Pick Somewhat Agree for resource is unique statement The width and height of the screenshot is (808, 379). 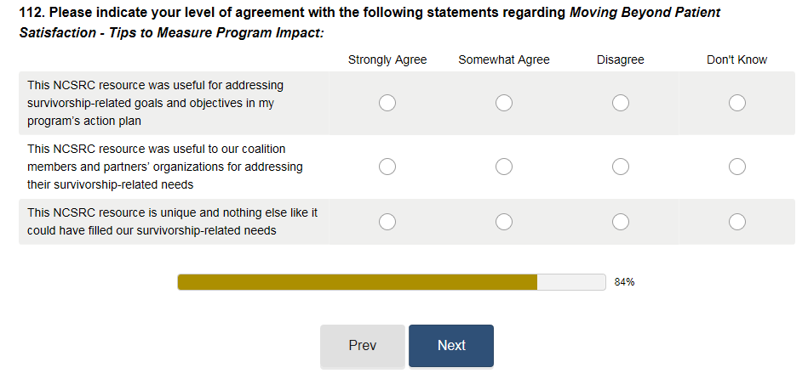pyautogui.click(x=504, y=222)
